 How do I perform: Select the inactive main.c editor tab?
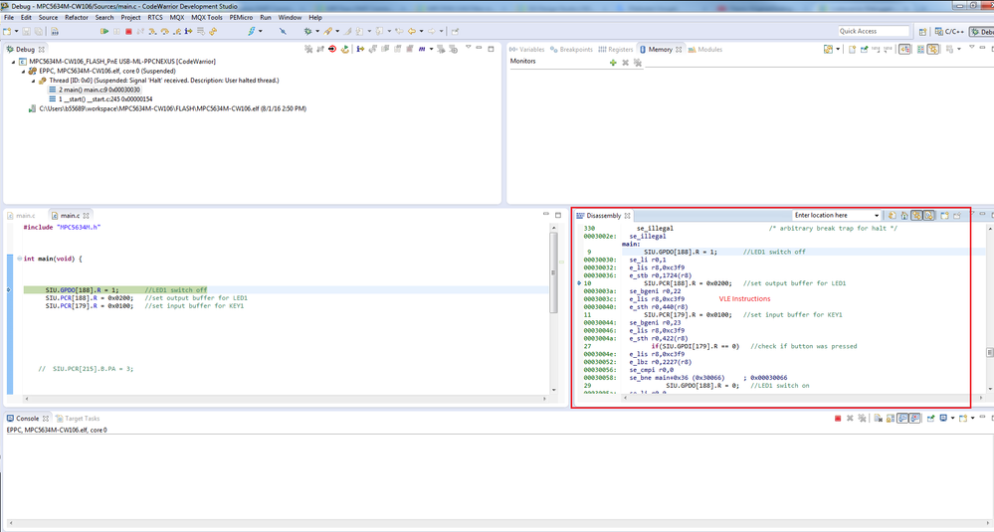click(x=21, y=216)
